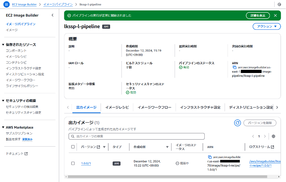The width and height of the screenshot is (286, 182).
Task: Switch to the イメージワークフロー tab
Action: (x=154, y=107)
